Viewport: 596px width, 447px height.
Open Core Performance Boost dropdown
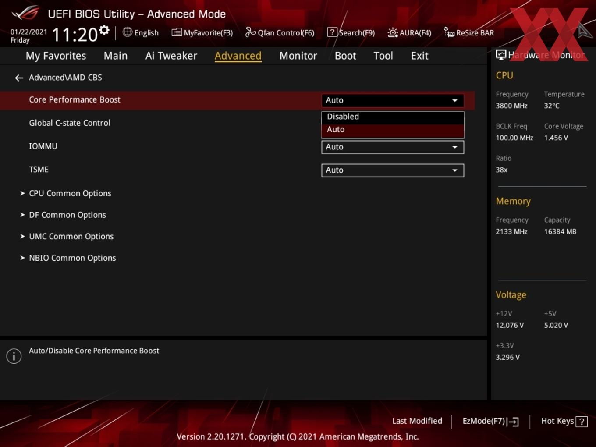coord(393,100)
